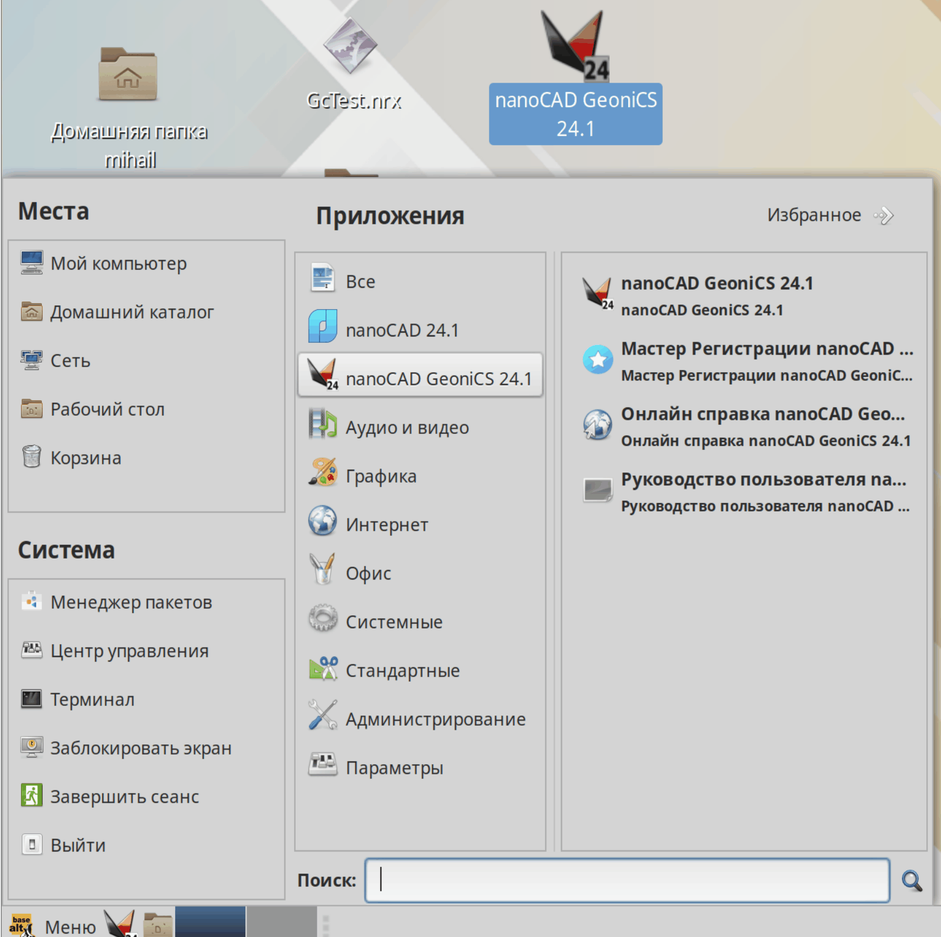Open the Аудио и видео category
941x937 pixels.
pyautogui.click(x=407, y=427)
